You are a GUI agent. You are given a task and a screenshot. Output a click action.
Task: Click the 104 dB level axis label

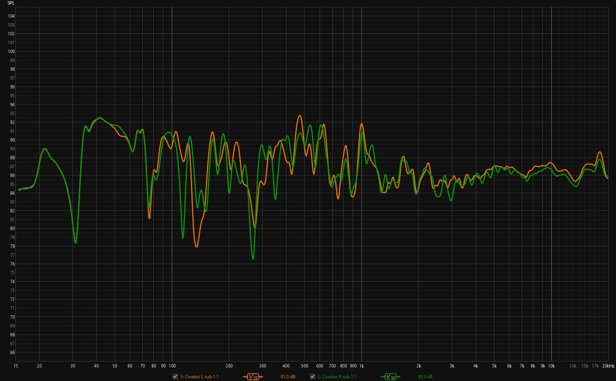tap(11, 16)
